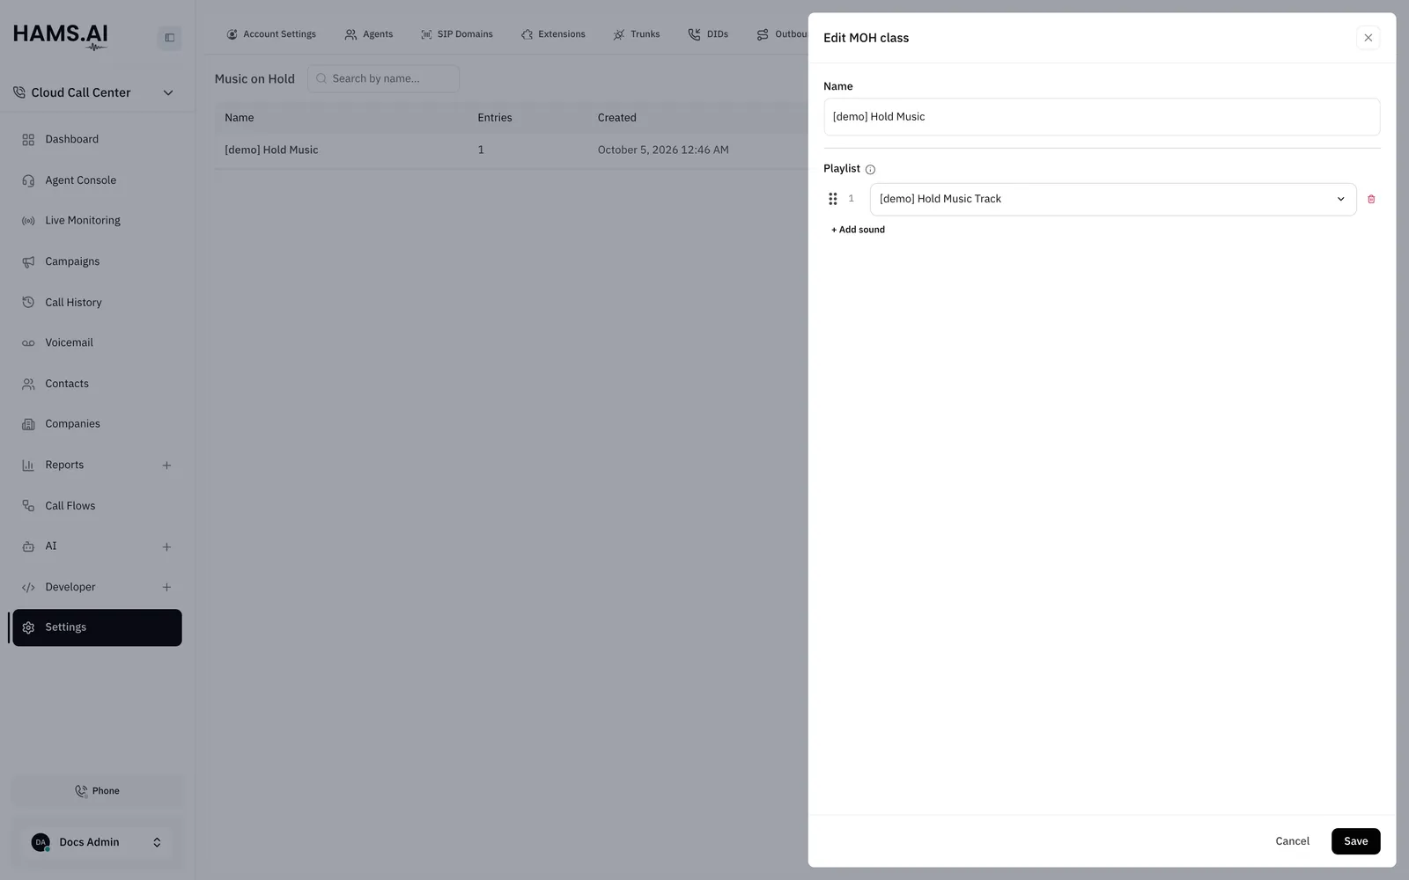
Task: Expand the Reports submenu with plus
Action: [x=166, y=466]
